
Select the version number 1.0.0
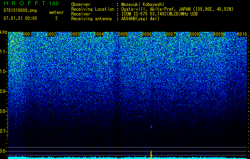point(54,3)
